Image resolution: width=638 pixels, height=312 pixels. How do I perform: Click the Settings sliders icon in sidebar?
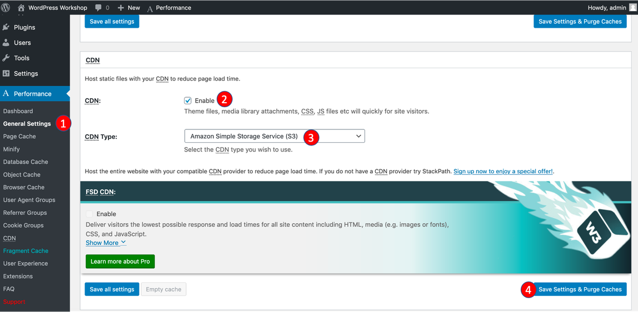point(6,73)
